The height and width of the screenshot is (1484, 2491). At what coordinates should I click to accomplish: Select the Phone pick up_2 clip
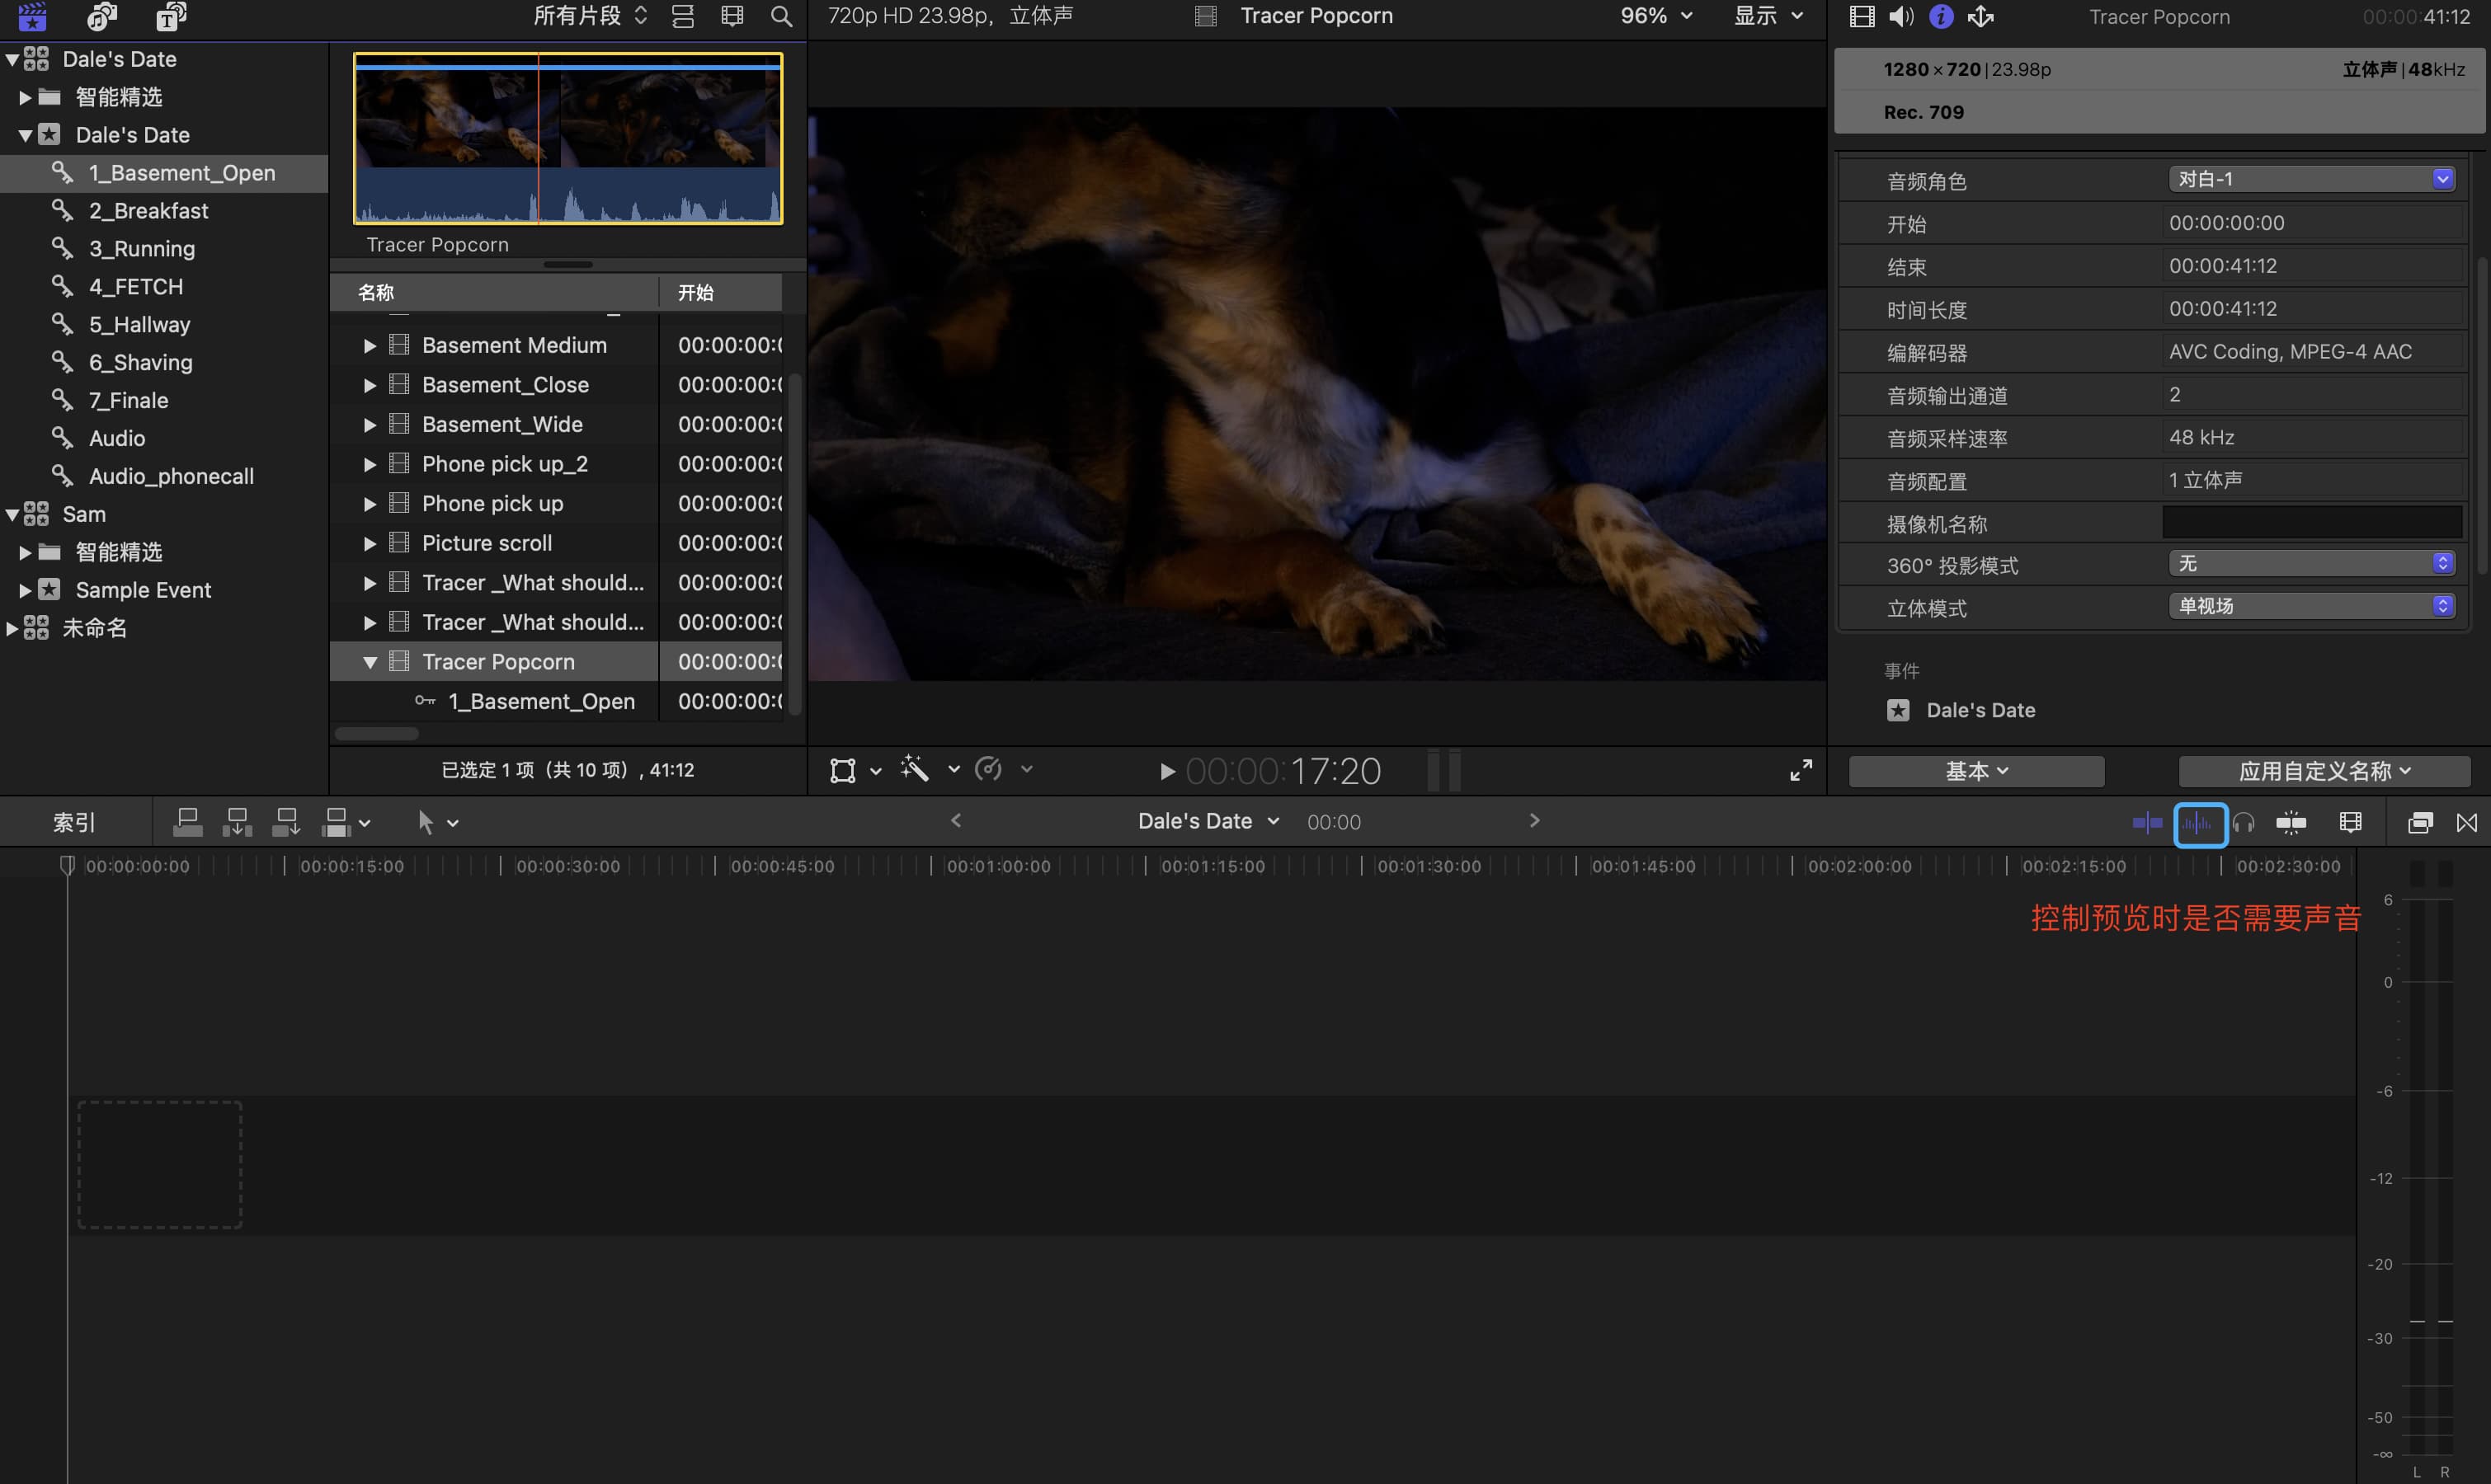point(504,464)
